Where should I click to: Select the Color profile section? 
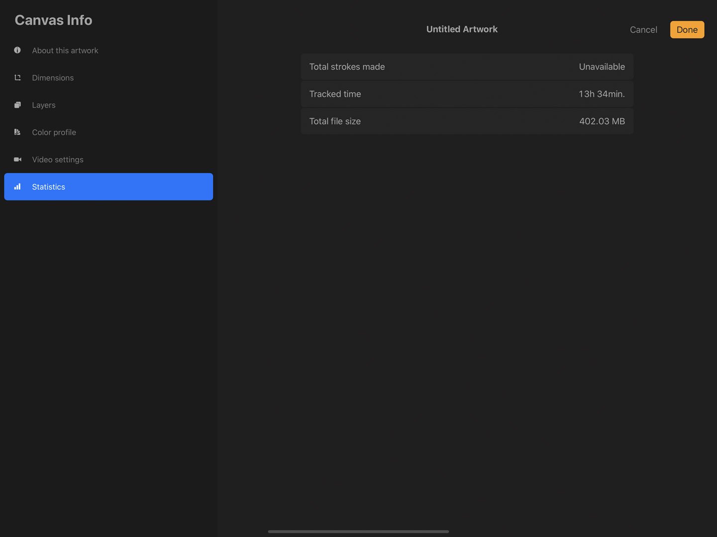54,132
